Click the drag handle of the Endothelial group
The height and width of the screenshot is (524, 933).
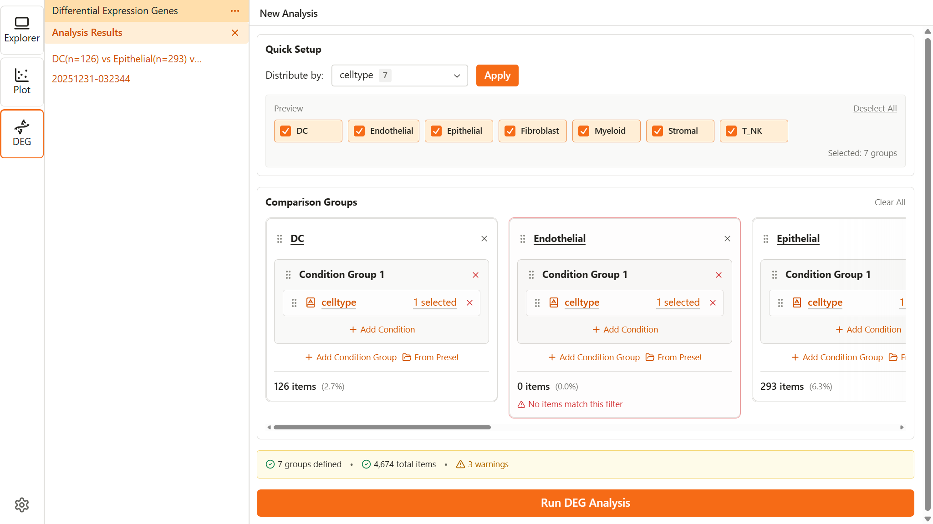click(523, 239)
